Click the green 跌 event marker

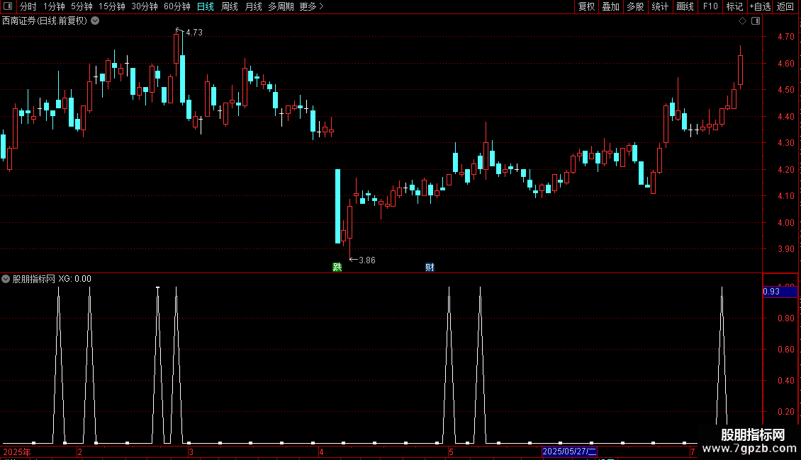tap(337, 268)
